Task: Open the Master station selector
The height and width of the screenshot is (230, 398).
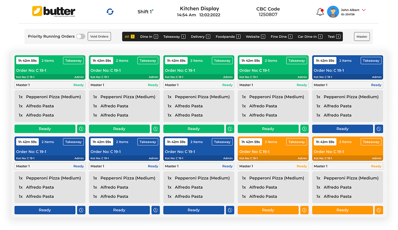Action: 362,37
